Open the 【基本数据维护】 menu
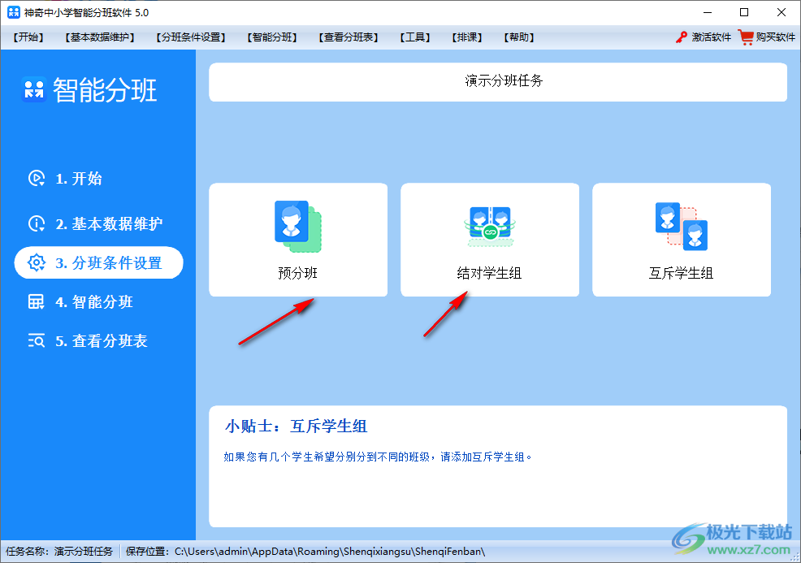Viewport: 801px width, 563px height. (x=100, y=37)
